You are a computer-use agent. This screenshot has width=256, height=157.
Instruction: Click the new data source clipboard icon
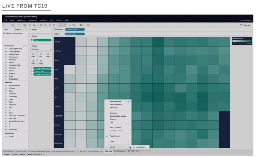[x=19, y=25]
